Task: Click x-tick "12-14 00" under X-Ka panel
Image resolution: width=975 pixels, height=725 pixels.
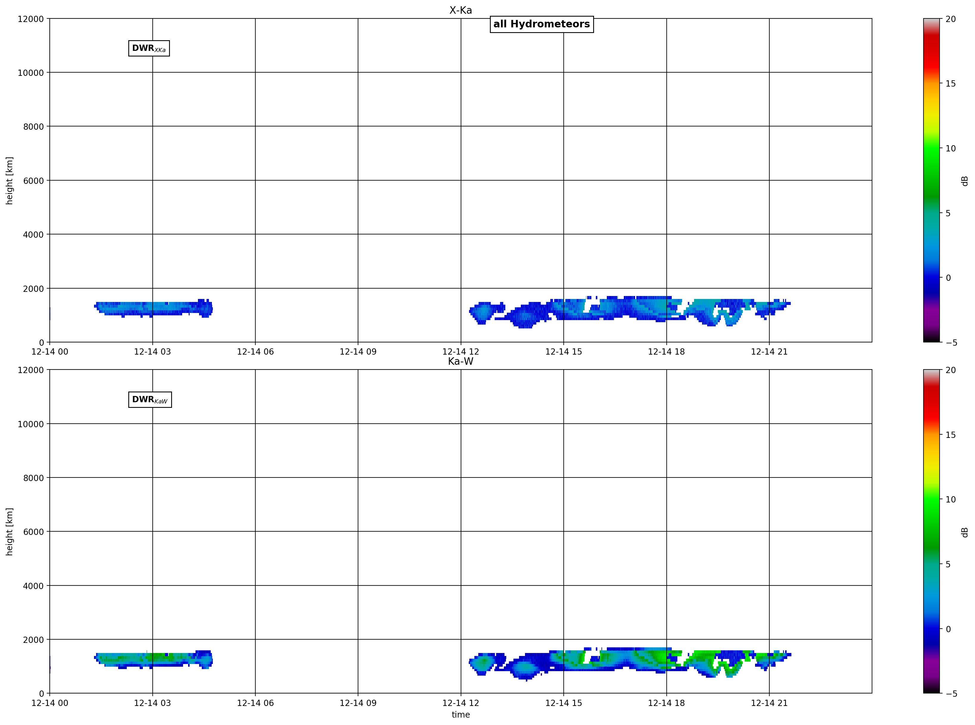Action: 50,352
